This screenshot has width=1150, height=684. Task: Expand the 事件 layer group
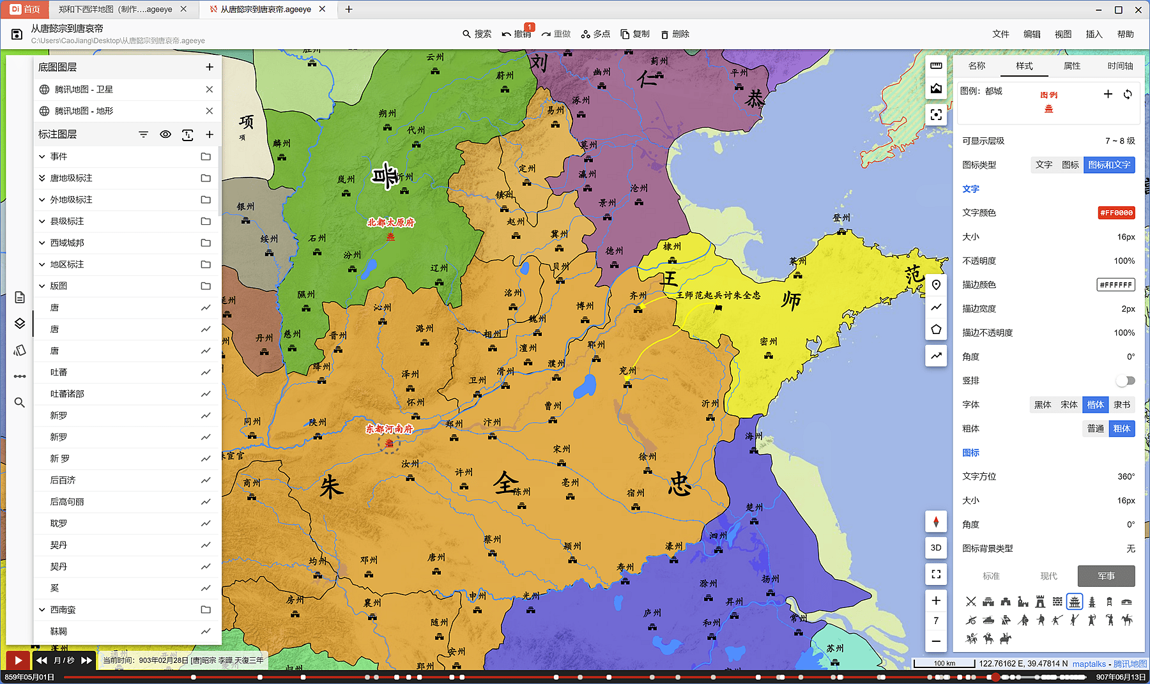tap(42, 156)
